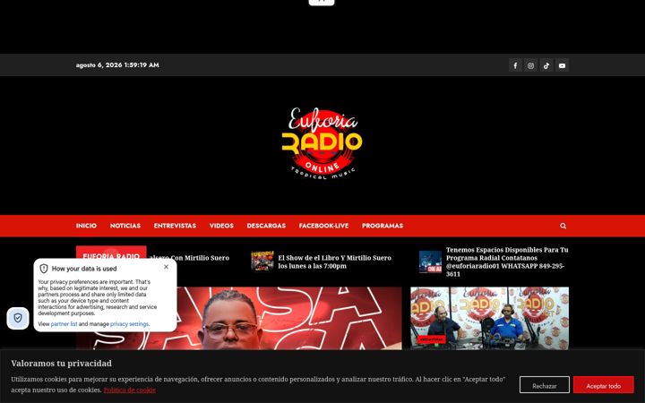Open the ENTREVISTAS menu item
645x403 pixels.
(x=175, y=226)
